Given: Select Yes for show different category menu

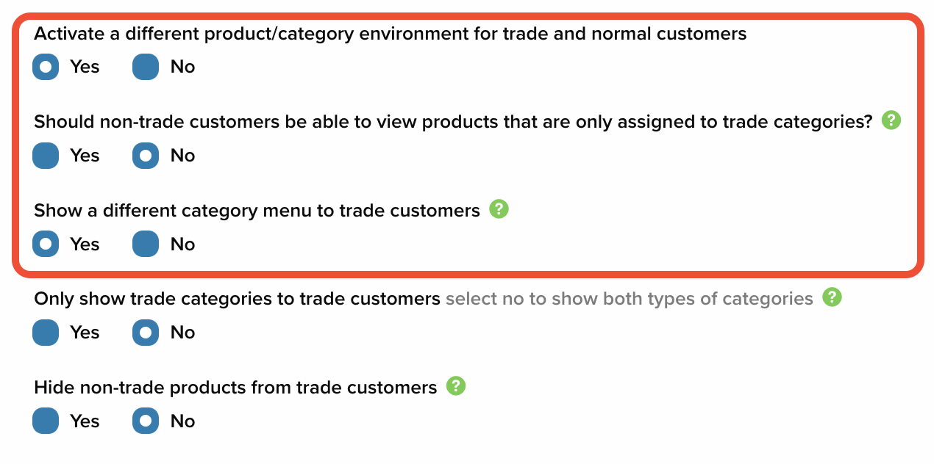Looking at the screenshot, I should tap(46, 244).
